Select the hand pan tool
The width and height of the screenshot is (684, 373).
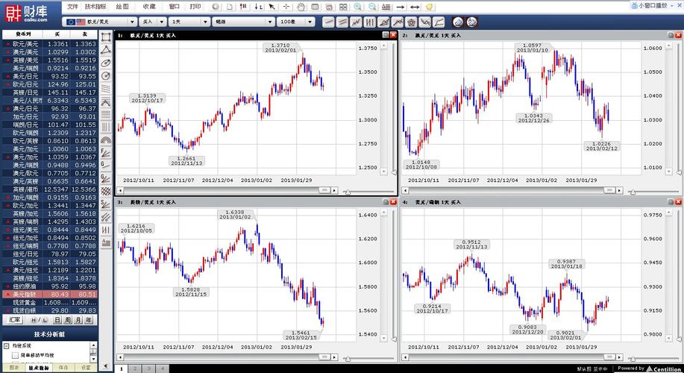pyautogui.click(x=301, y=7)
